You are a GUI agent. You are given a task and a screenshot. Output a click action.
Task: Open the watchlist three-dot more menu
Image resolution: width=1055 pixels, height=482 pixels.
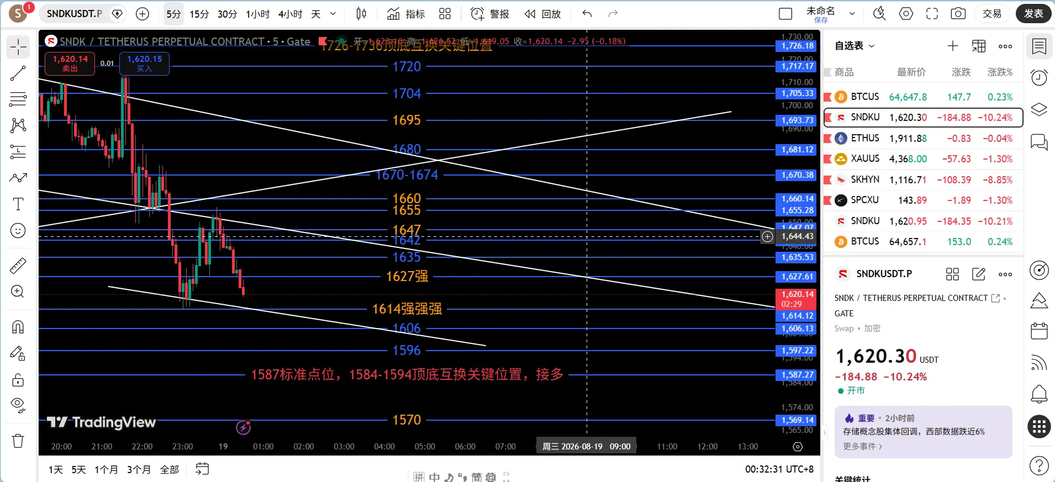tap(1005, 46)
